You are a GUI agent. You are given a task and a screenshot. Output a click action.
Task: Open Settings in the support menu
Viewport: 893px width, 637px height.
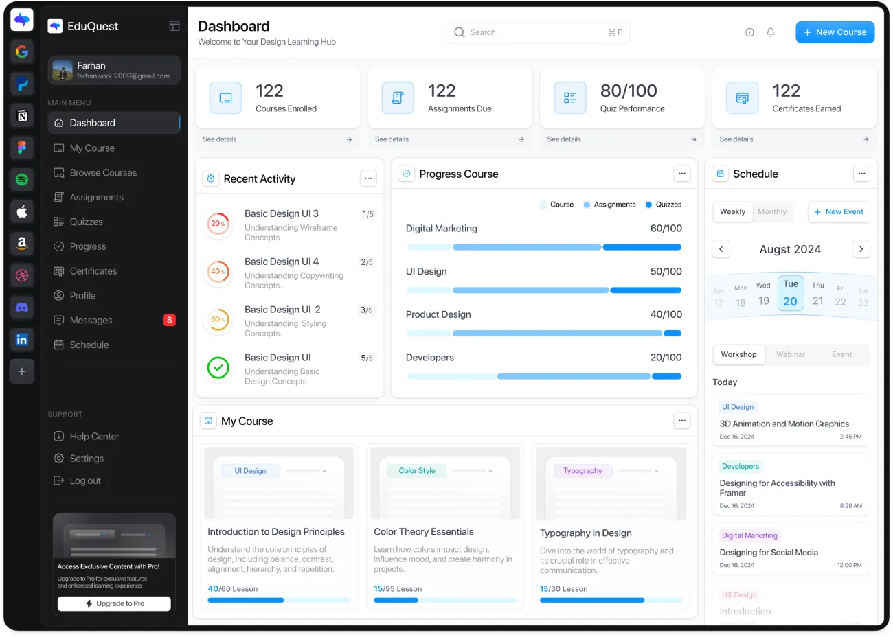pos(87,459)
